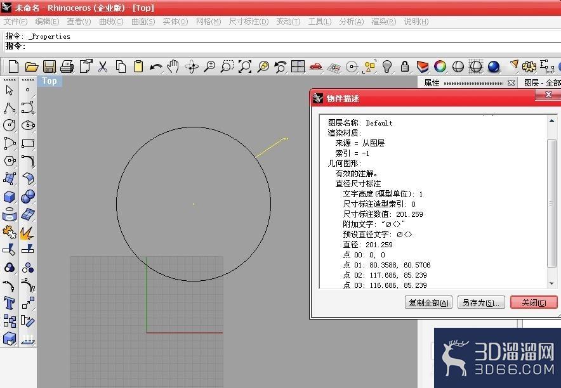Expand description list with scrollbar down arrow
Viewport: 561px width, 388px height.
click(551, 283)
